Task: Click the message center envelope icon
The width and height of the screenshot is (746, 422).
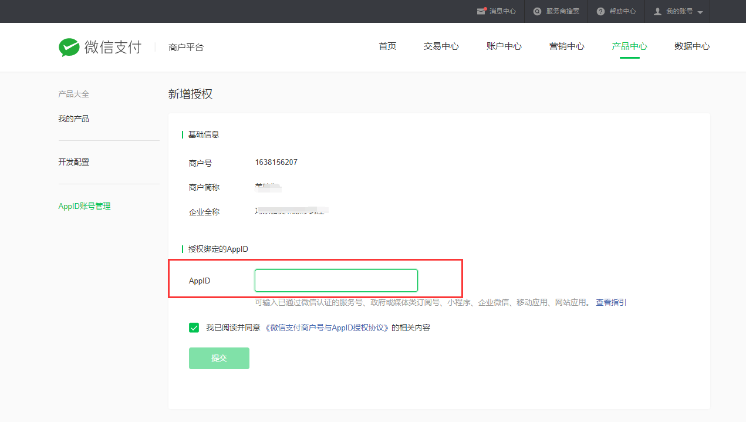Action: coord(481,11)
